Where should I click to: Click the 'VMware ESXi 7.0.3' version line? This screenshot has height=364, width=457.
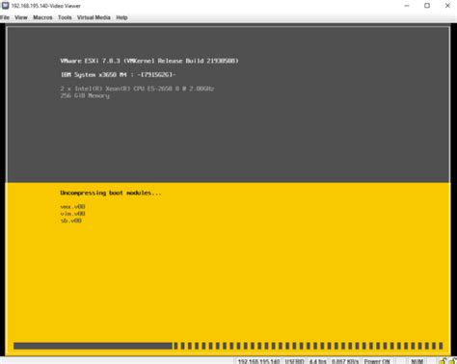(149, 61)
